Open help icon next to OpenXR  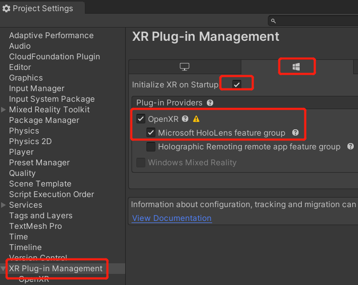tap(185, 119)
